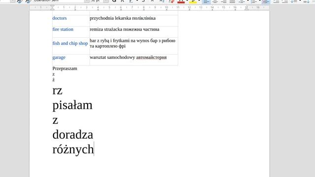
Task: Open the 'fish and chip shop' hyperlink
Action: point(70,43)
